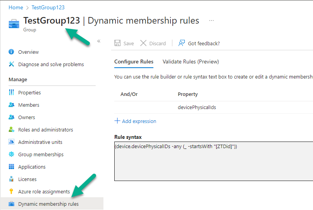
Task: Collapse the side menu with double chevron
Action: point(99,41)
